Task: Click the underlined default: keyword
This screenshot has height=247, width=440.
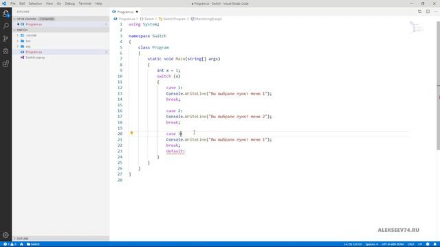Action: pyautogui.click(x=175, y=151)
